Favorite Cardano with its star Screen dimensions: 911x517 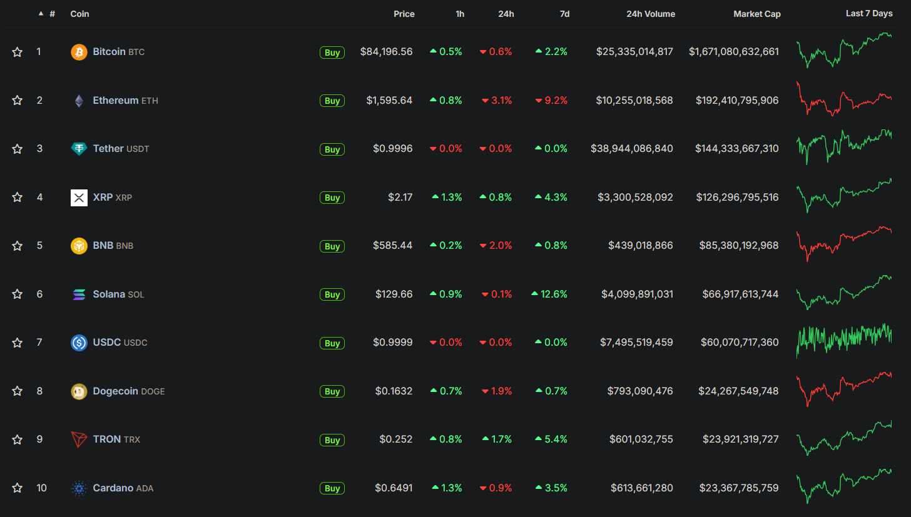point(17,488)
